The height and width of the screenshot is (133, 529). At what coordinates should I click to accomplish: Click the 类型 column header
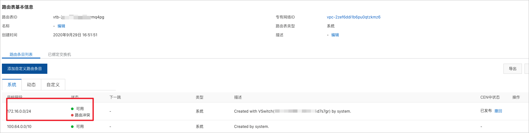click(x=200, y=97)
